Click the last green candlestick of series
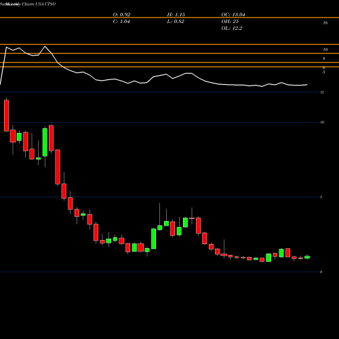Image resolution: width=339 pixels, height=339 pixels. pyautogui.click(x=307, y=257)
